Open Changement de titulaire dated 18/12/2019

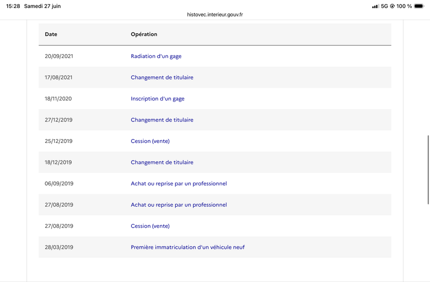tap(162, 162)
